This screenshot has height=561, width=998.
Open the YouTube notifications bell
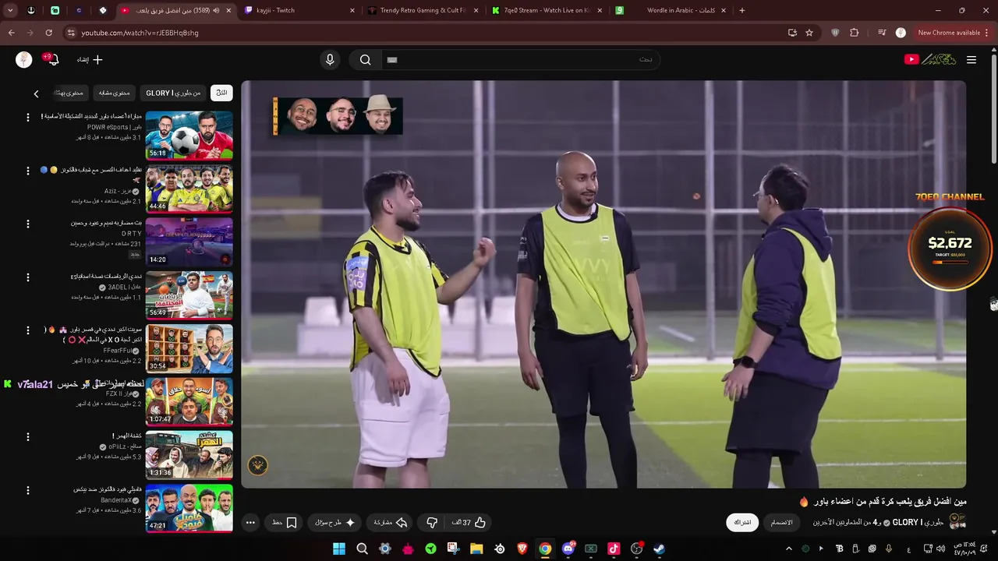click(x=52, y=59)
